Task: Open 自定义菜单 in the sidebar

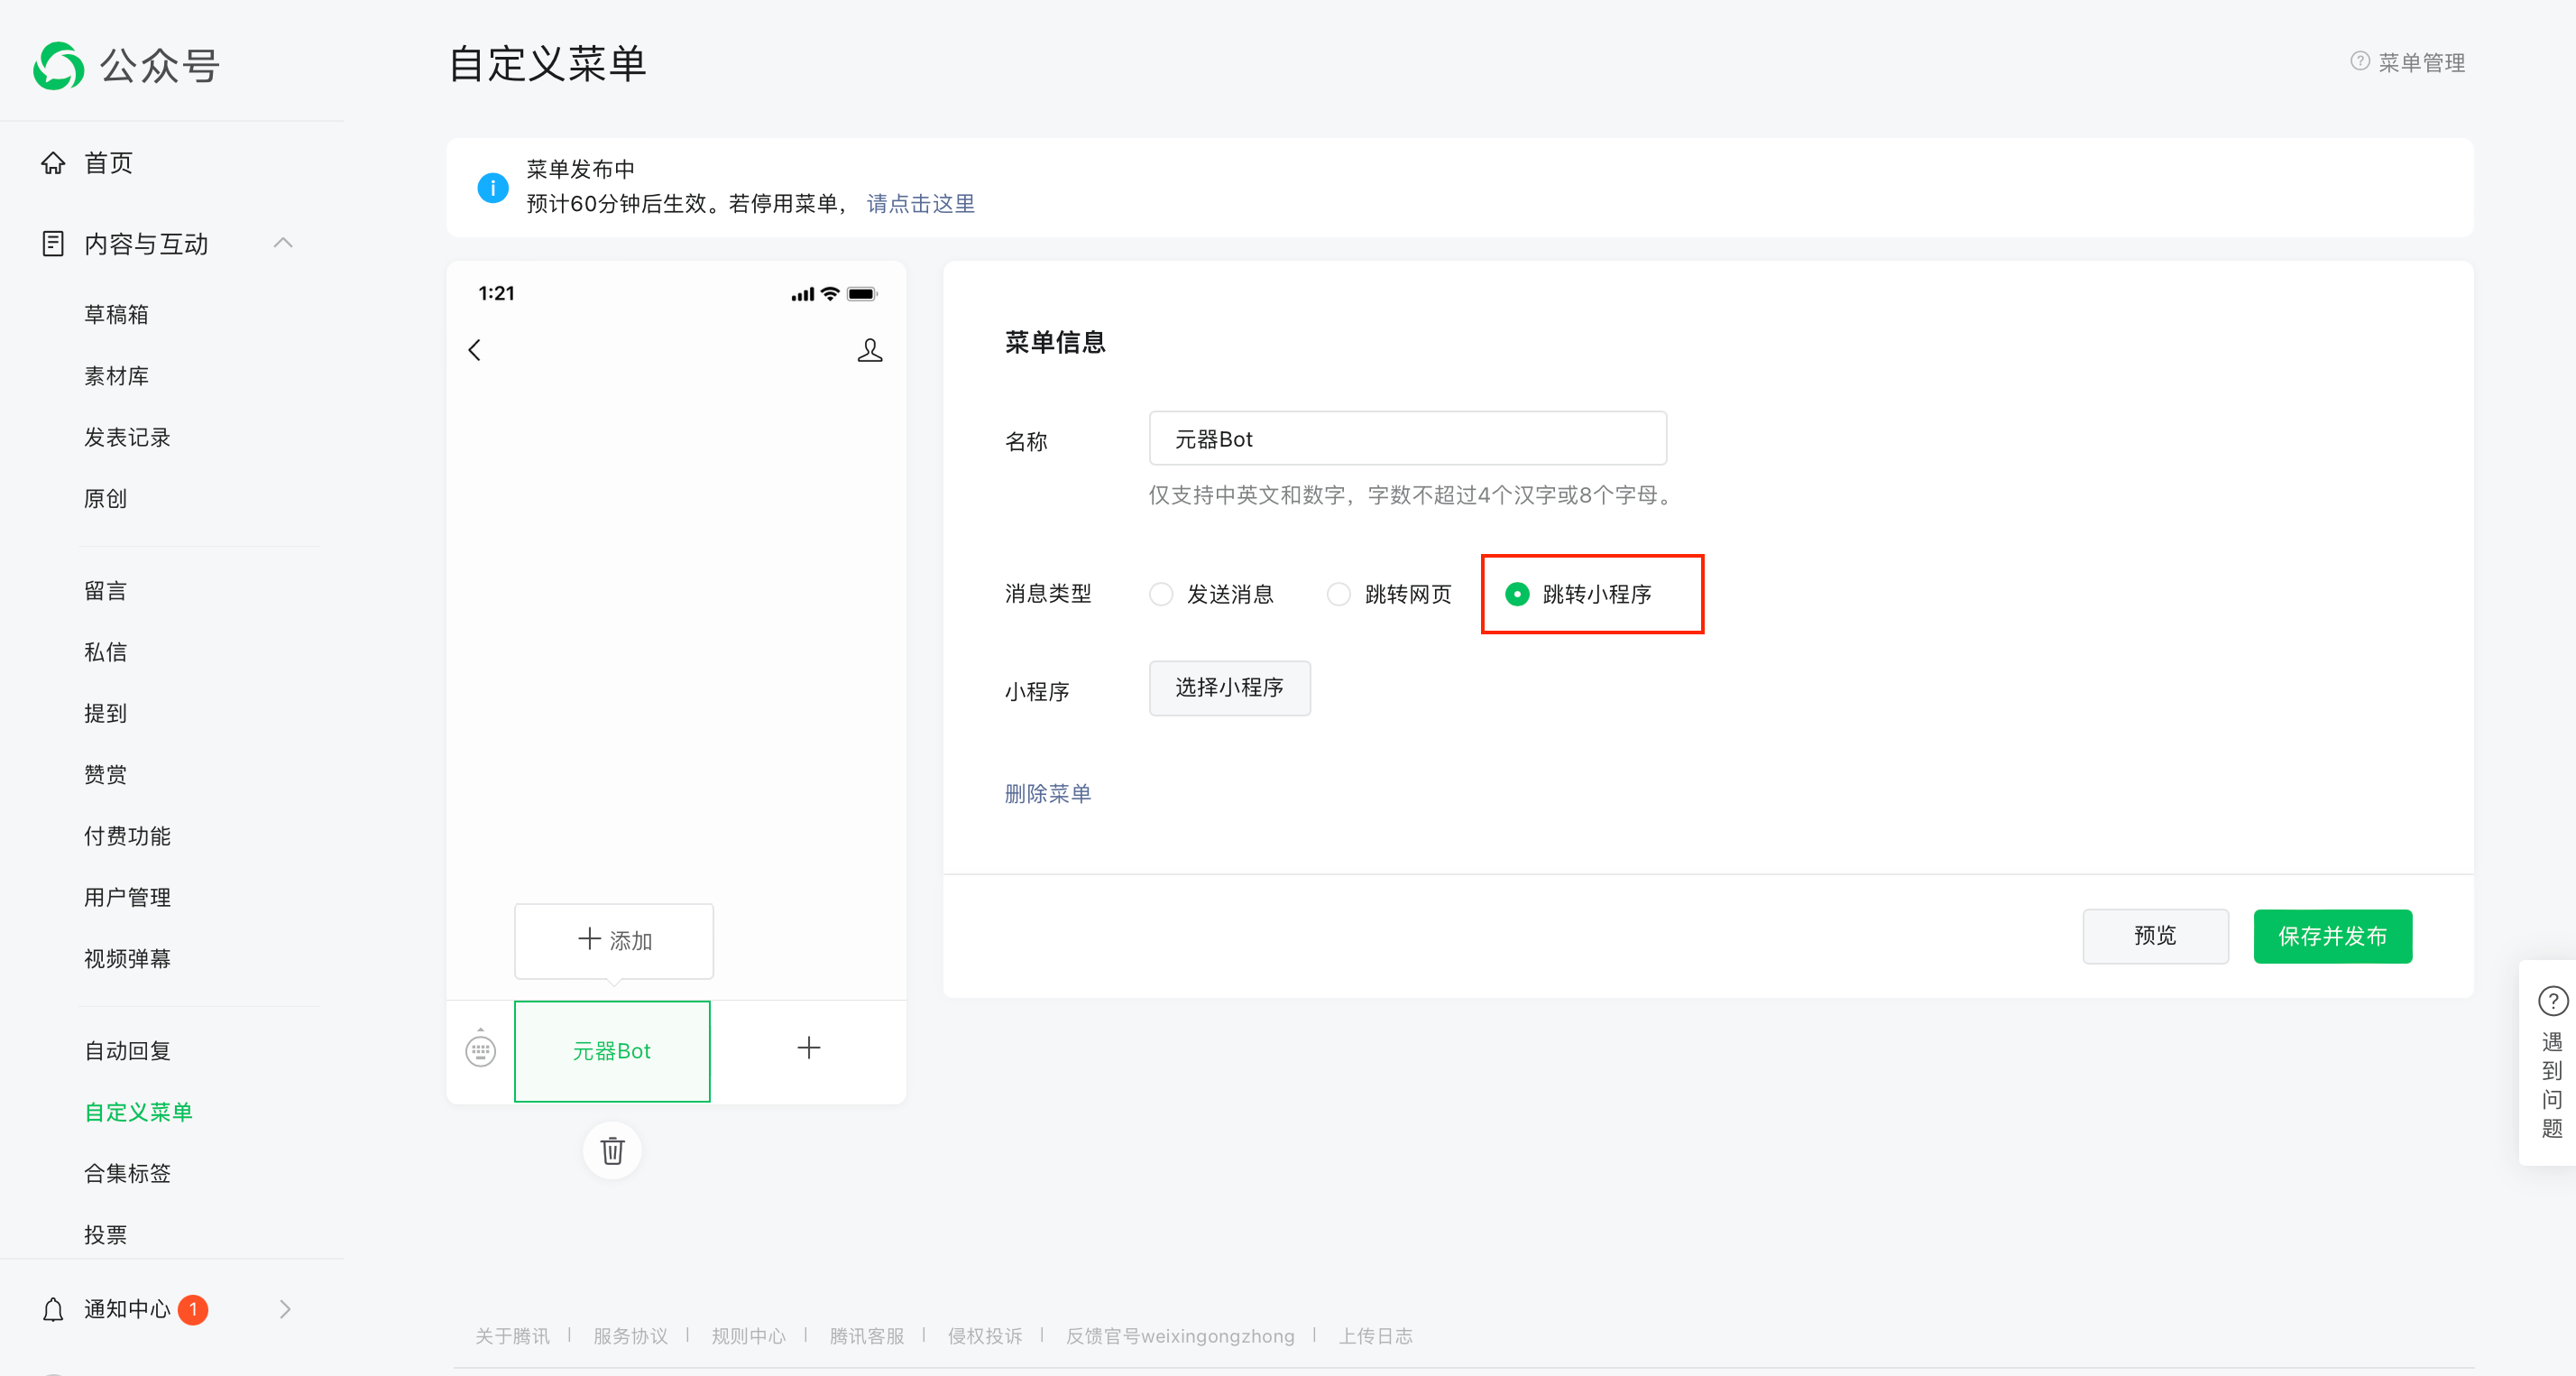Action: click(139, 1112)
